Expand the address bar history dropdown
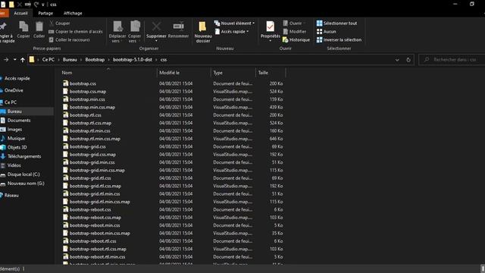The image size is (485, 273). tap(397, 60)
